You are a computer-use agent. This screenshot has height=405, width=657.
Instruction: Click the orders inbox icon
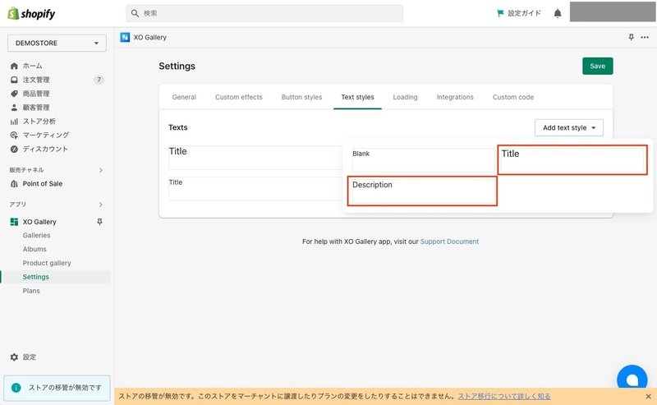[x=14, y=80]
